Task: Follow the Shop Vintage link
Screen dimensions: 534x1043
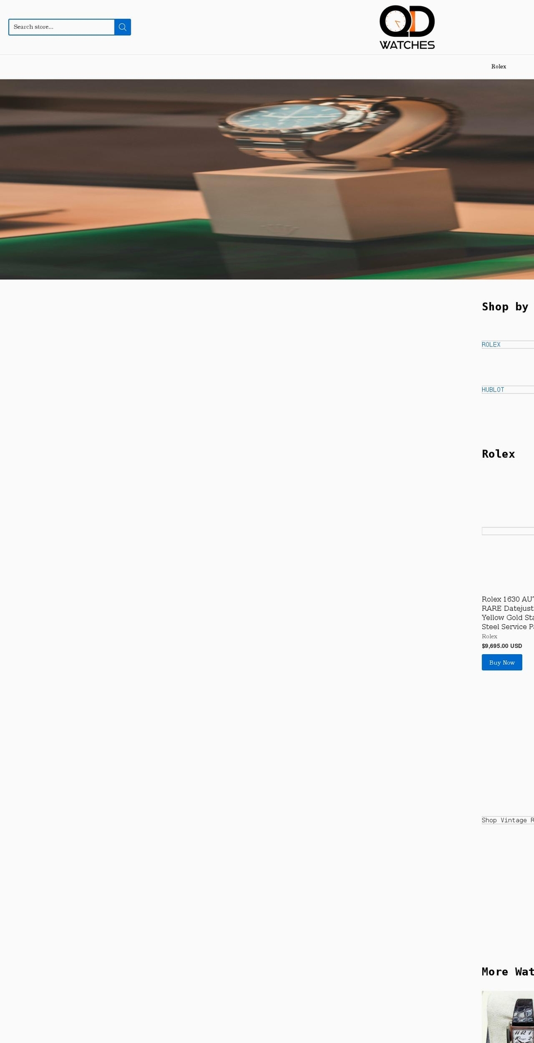Action: (508, 820)
